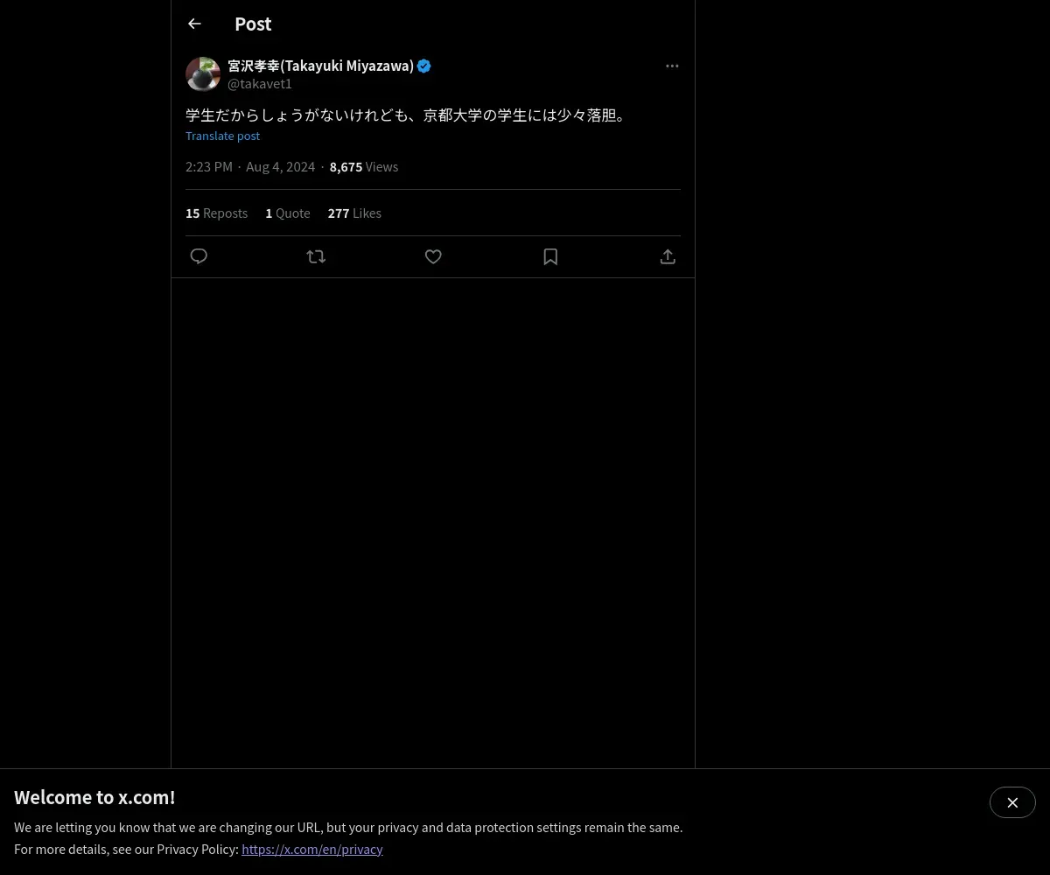
Task: Click the repost arrows icon
Action: pos(316,256)
